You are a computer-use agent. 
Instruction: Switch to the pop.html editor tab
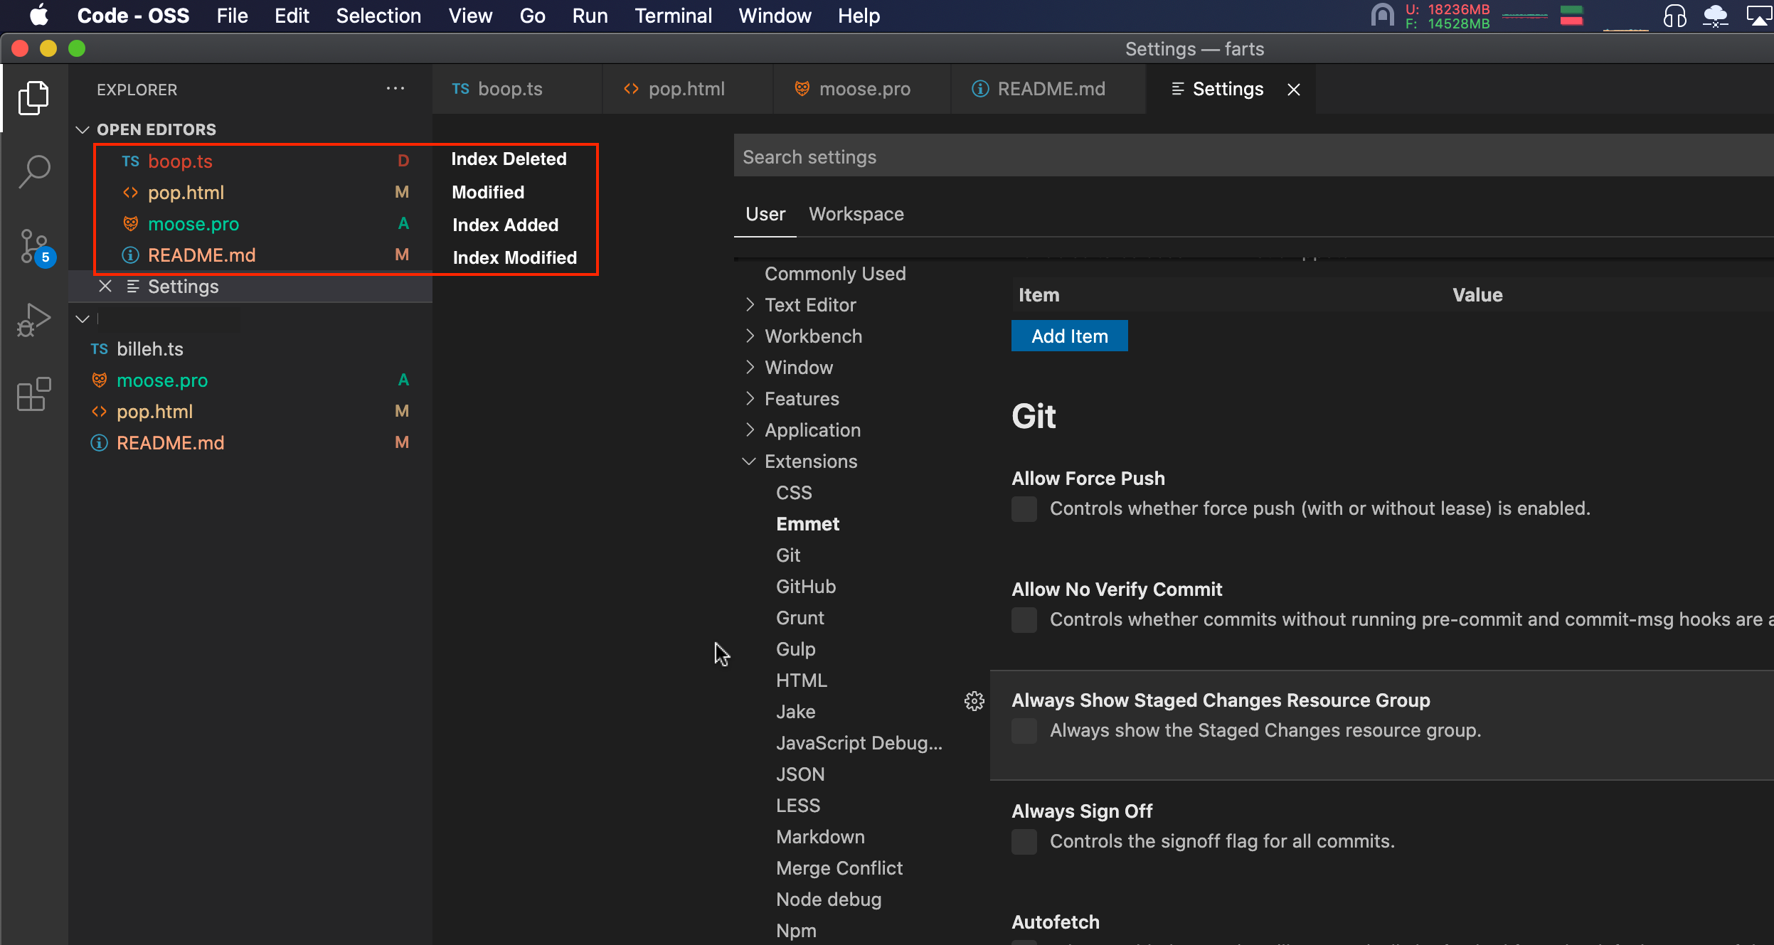point(688,89)
